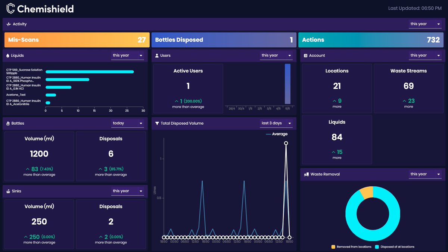Viewport: 448px width, 252px height.
Task: Click the 'Last Updated: 06:50 PM' text
Action: [415, 8]
